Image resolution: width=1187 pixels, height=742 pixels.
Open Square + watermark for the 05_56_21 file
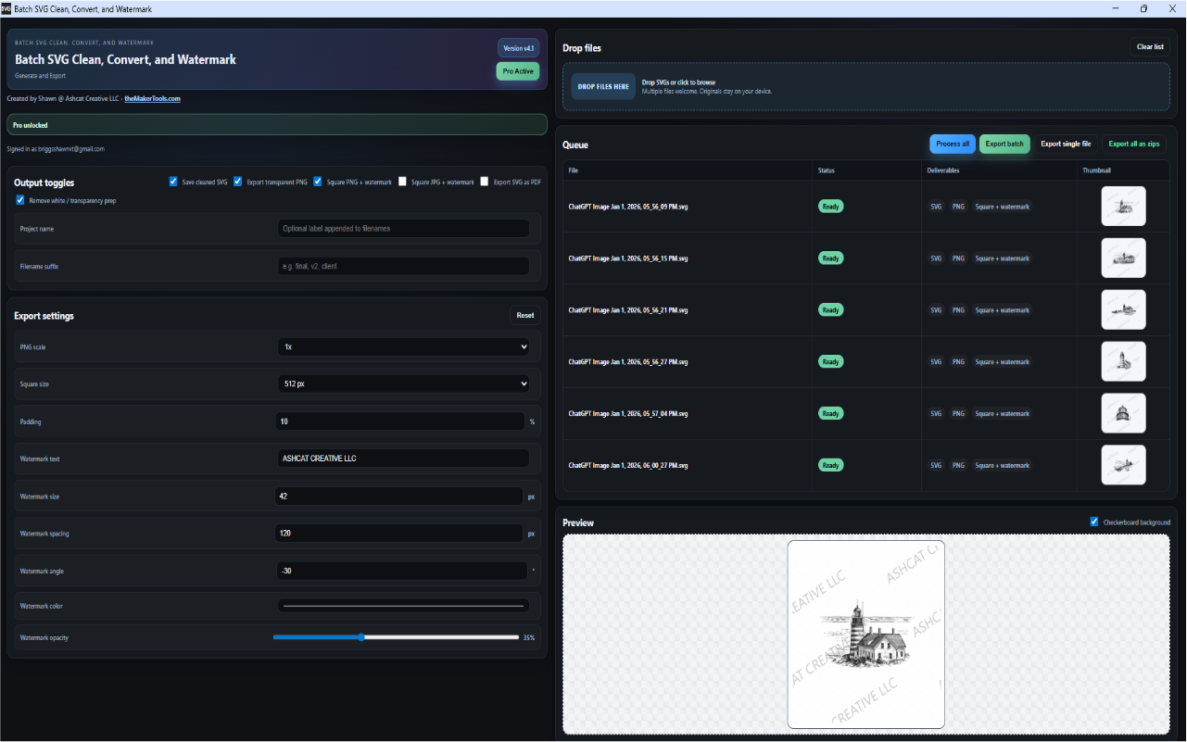pyautogui.click(x=1002, y=310)
